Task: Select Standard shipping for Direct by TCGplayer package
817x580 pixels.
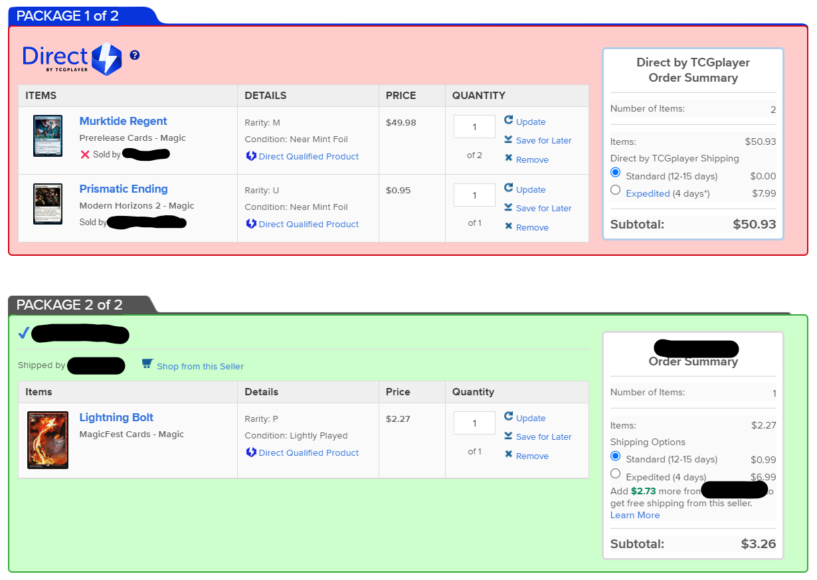Action: pos(615,173)
